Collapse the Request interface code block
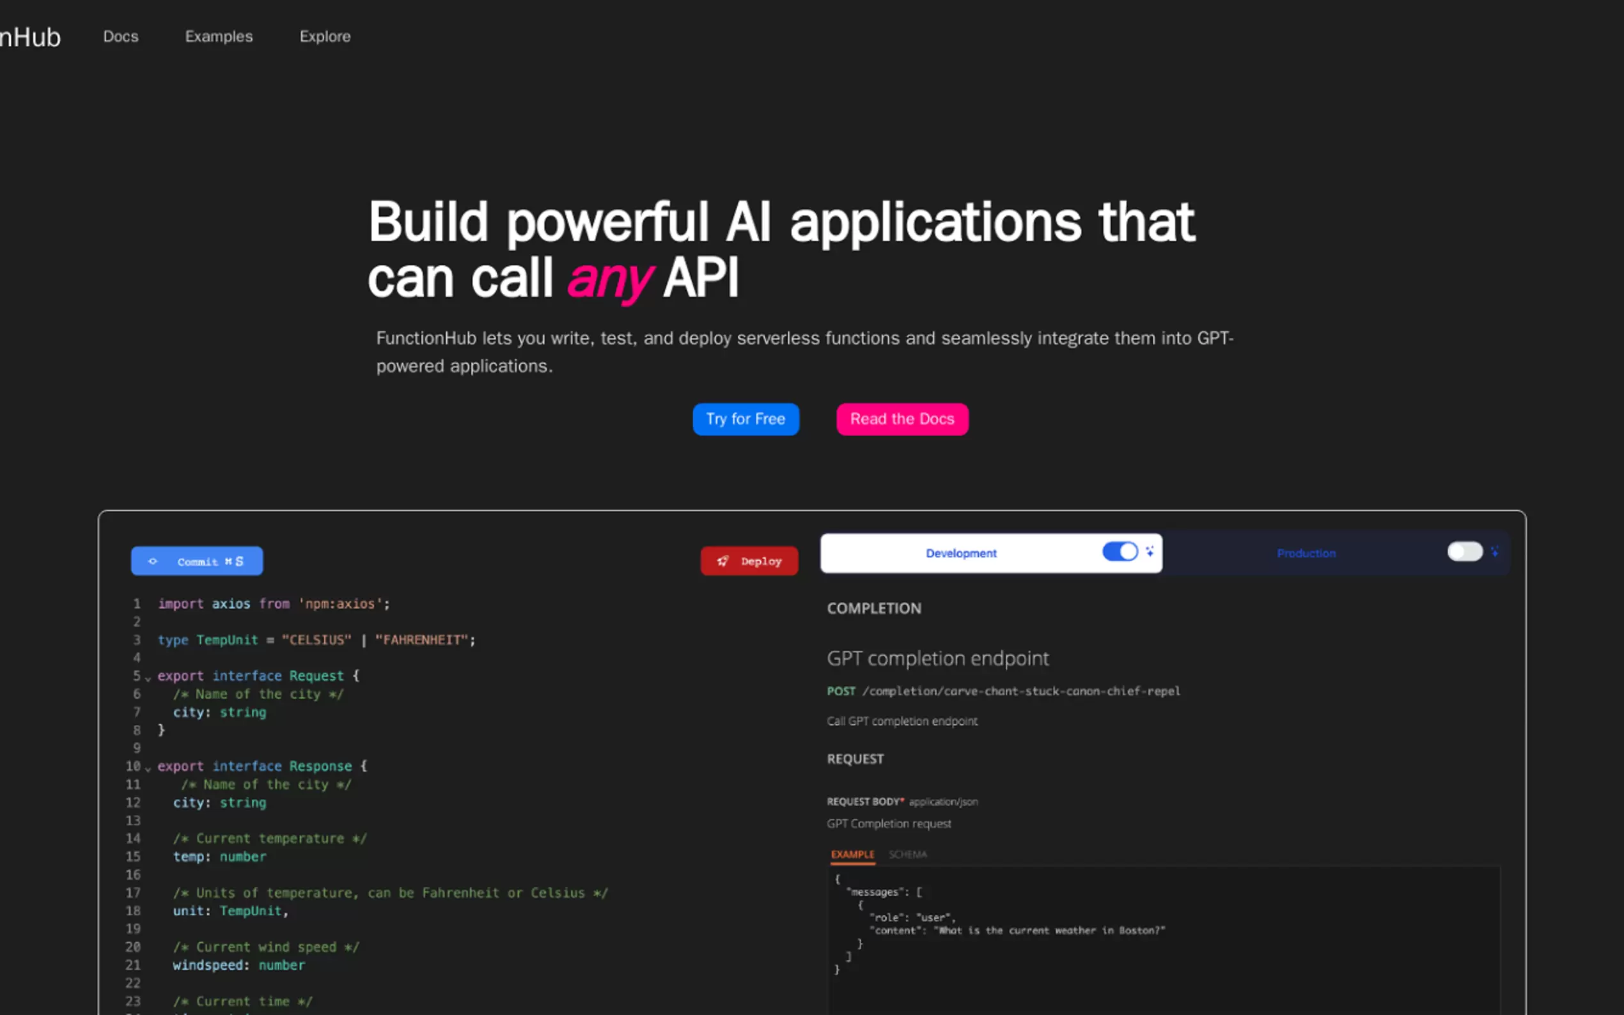Screen dimensions: 1624x1015 [148, 678]
